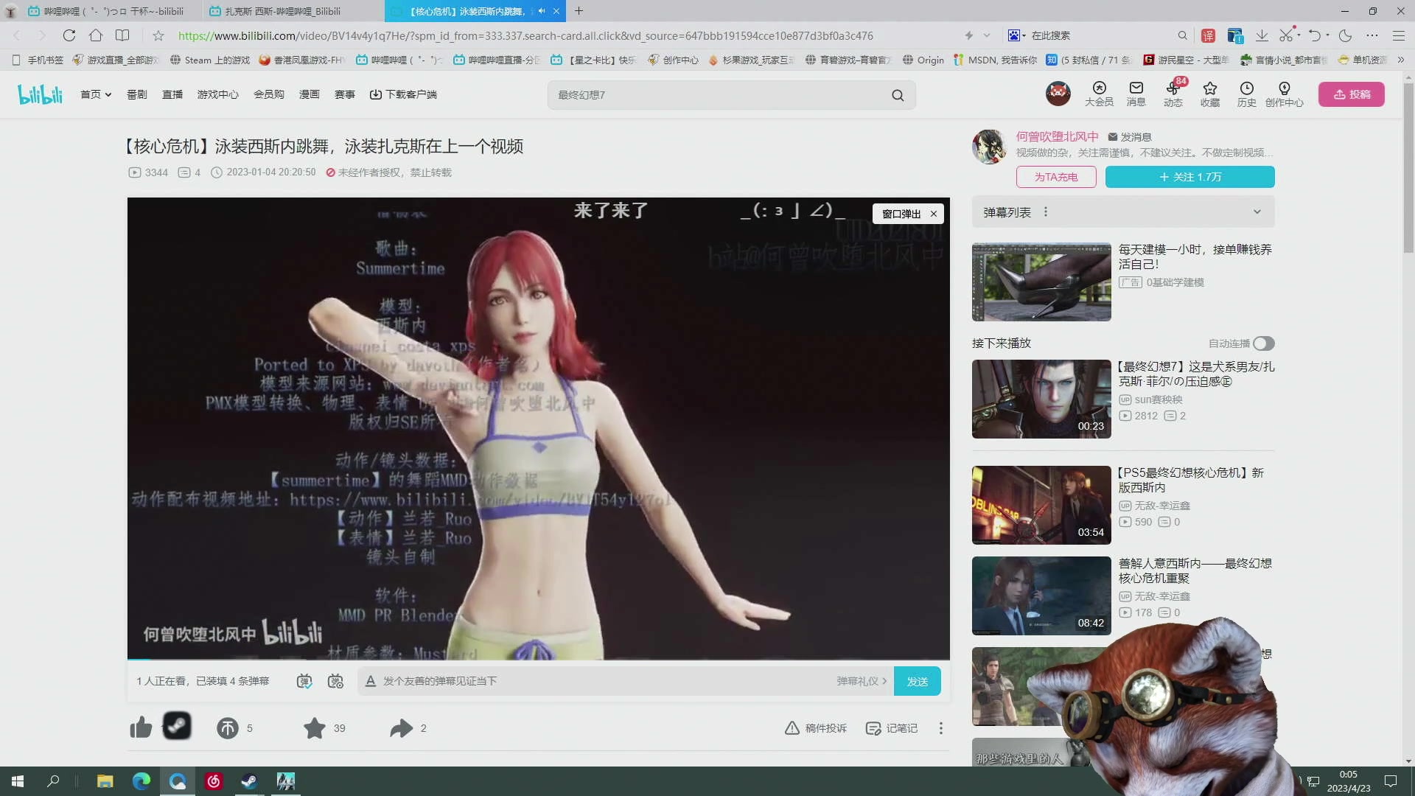Open 创作中心 lightbulb icon
The image size is (1415, 796).
point(1284,94)
